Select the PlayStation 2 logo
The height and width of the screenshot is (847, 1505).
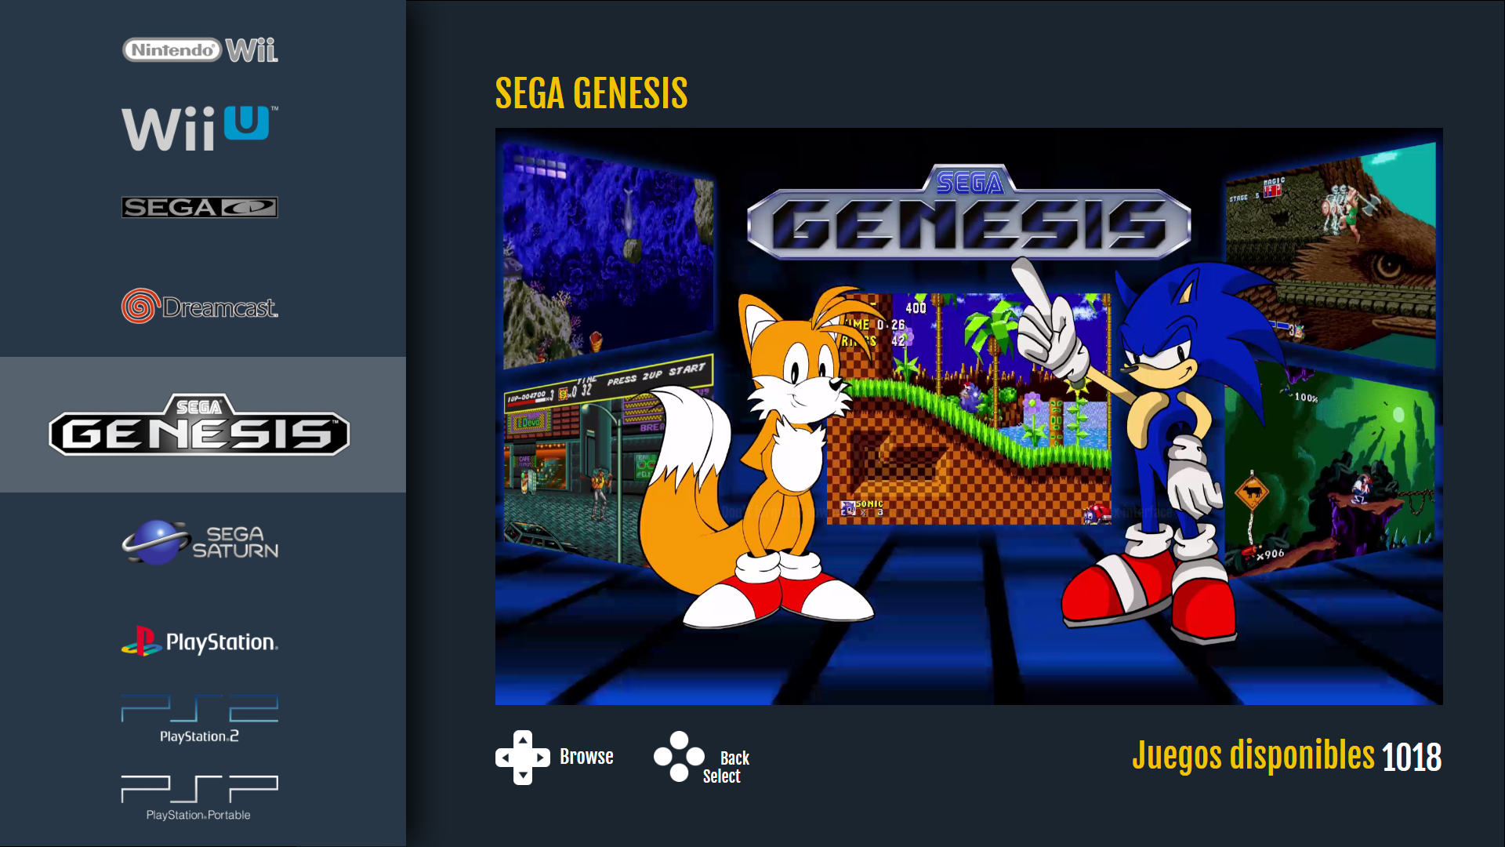point(200,718)
